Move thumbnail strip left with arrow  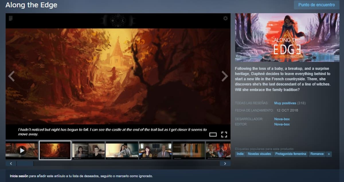click(11, 164)
